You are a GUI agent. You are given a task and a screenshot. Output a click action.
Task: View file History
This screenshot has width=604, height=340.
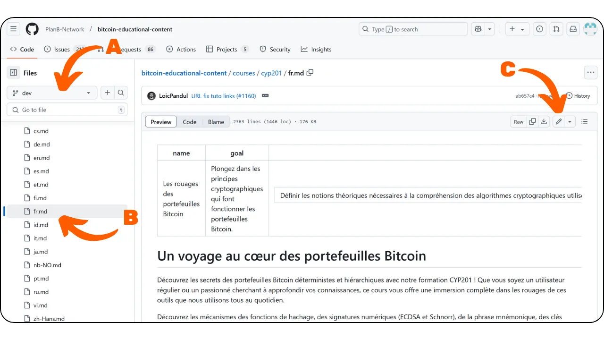[578, 96]
